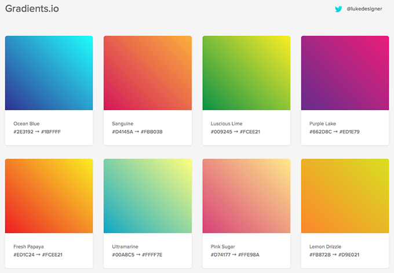Click the Ocean Blue name label
394x273 pixels.
tap(27, 123)
